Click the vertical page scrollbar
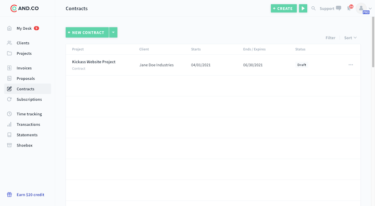This screenshot has height=206, width=375. tap(373, 42)
